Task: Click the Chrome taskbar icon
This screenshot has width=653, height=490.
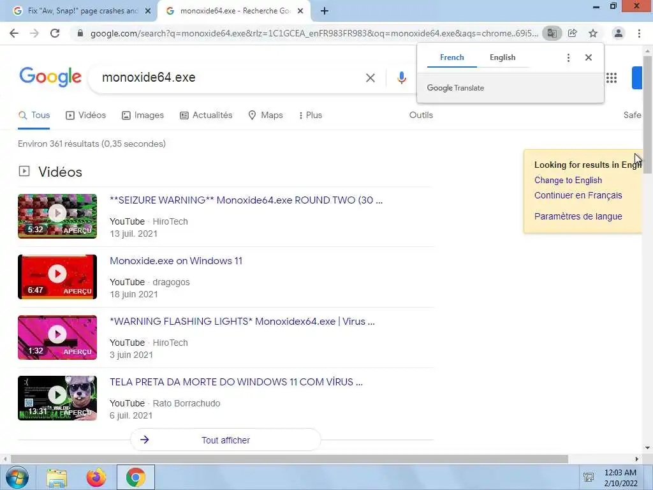Action: [135, 477]
